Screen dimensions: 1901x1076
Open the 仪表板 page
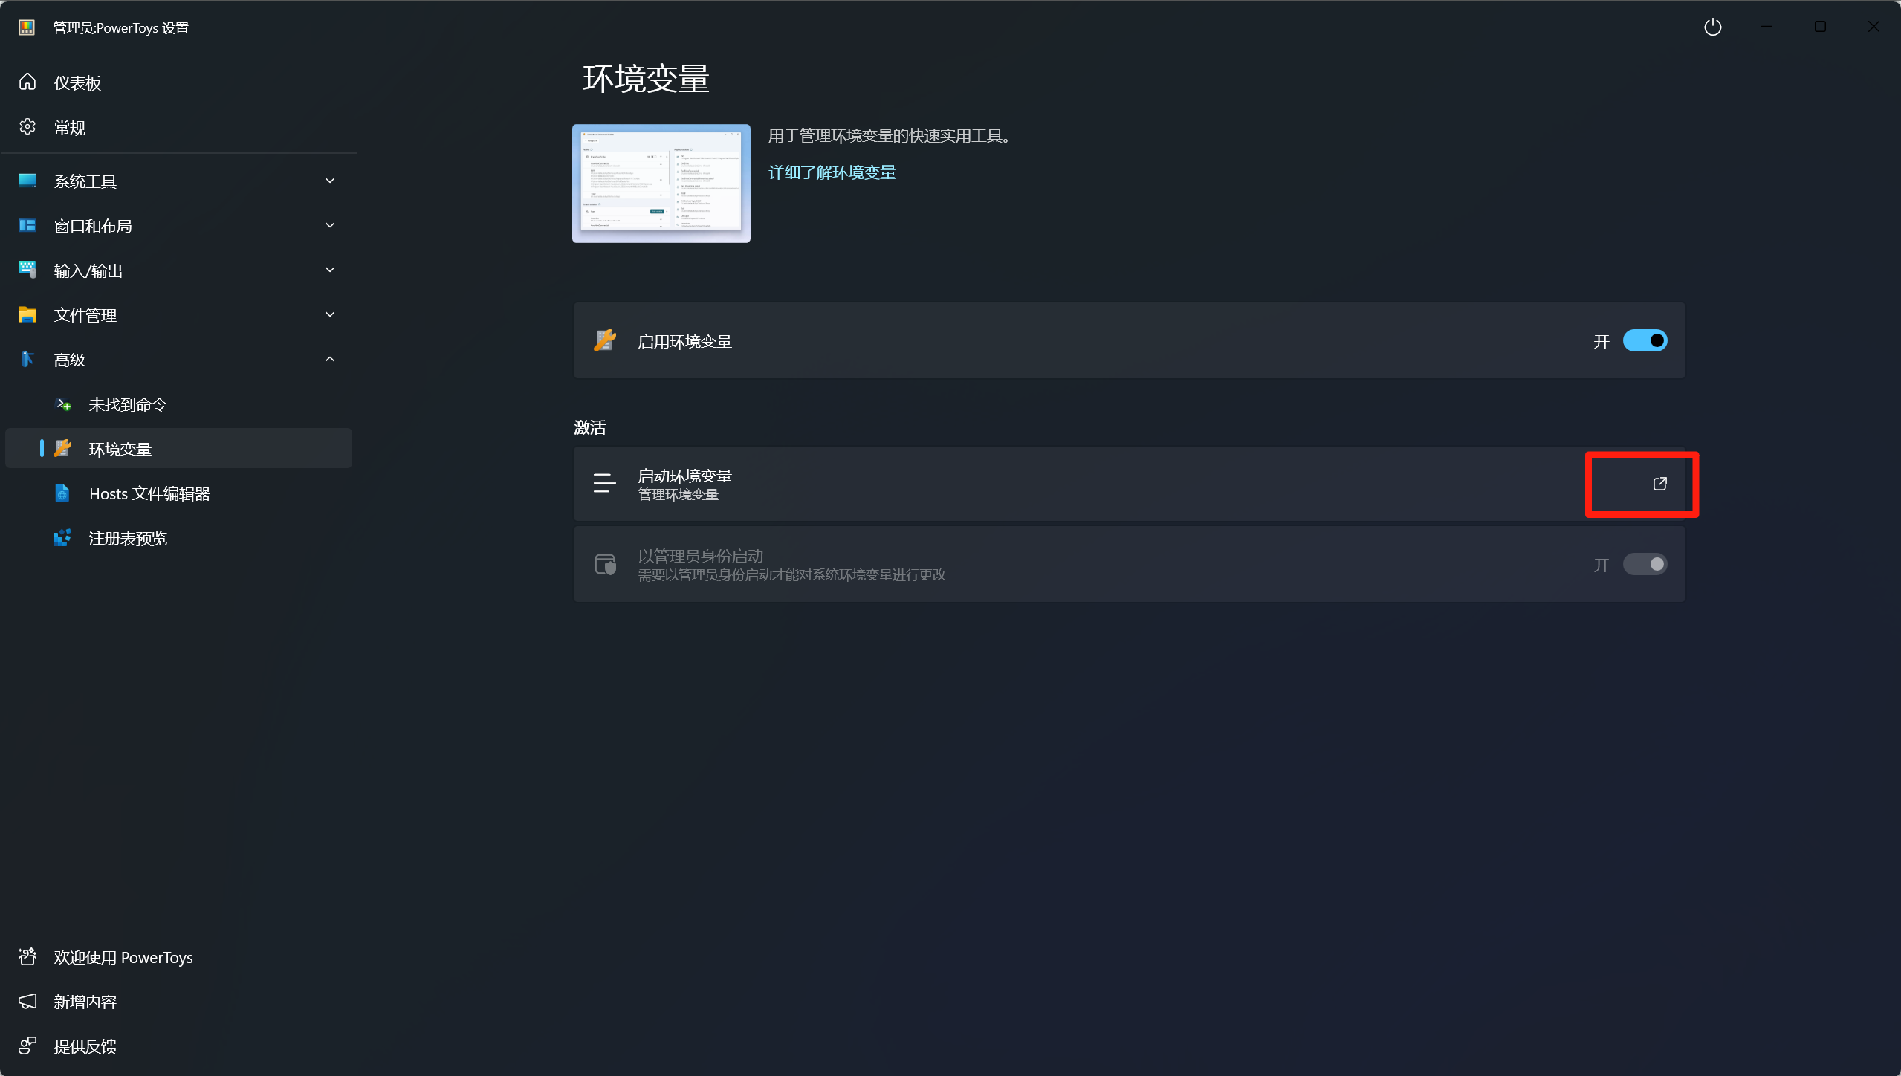[178, 82]
